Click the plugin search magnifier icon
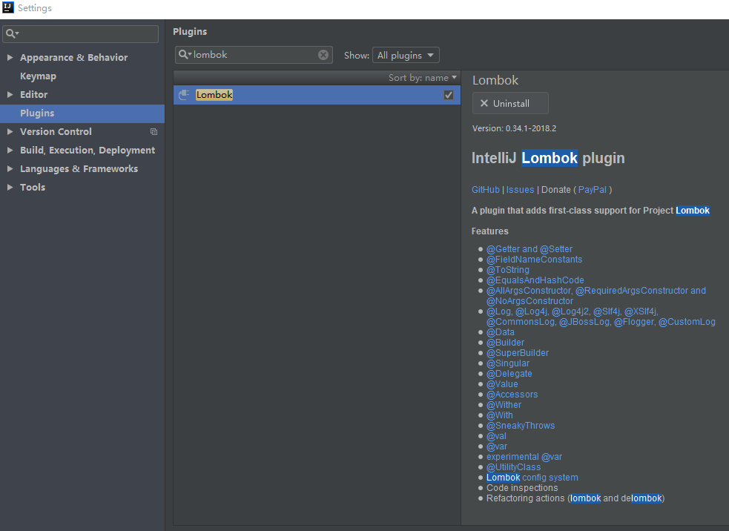Viewport: 729px width, 531px height. pos(185,55)
